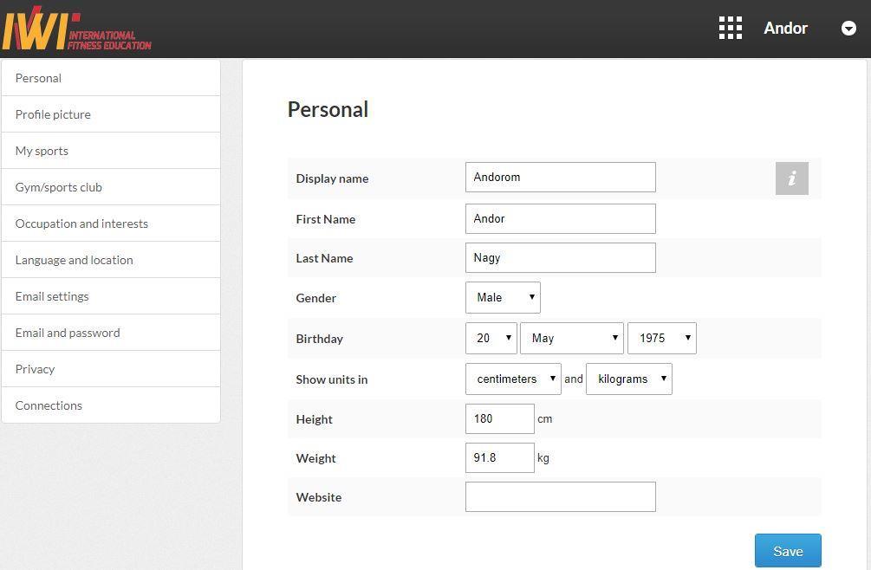Open the apps grid icon
The width and height of the screenshot is (871, 570).
(731, 28)
